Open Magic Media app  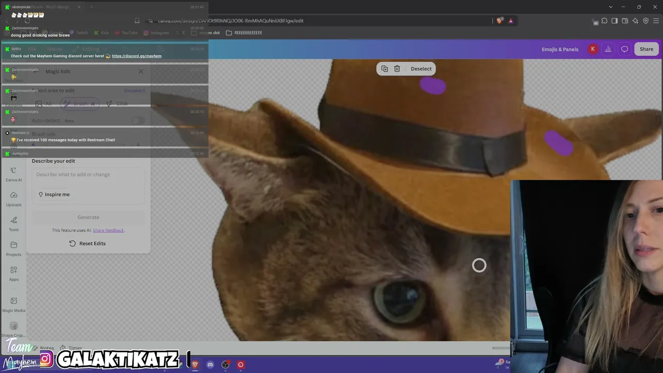[13, 305]
